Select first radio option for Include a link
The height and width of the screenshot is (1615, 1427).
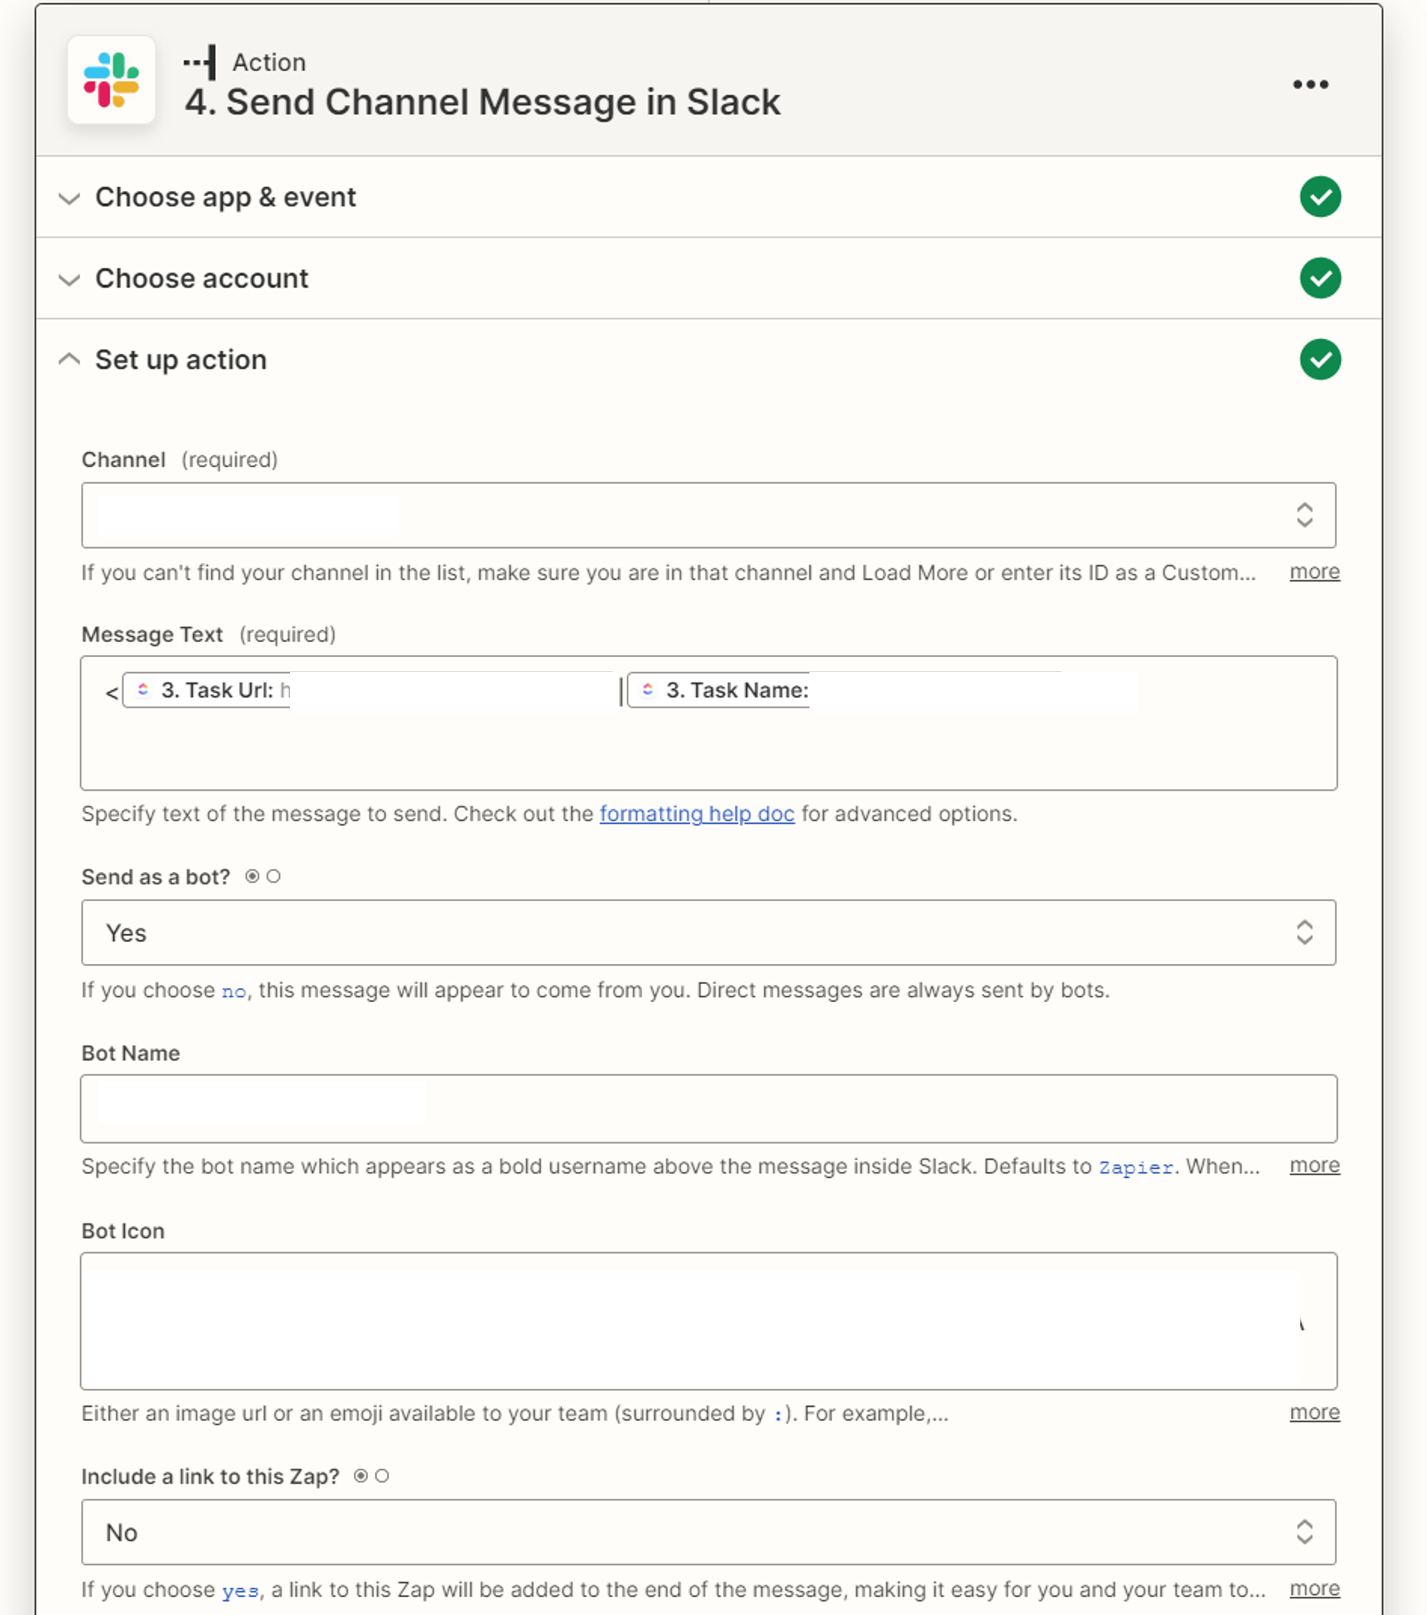360,1476
